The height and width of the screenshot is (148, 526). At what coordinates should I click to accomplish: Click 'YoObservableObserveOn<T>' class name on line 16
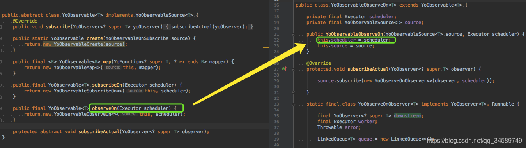click(x=364, y=5)
